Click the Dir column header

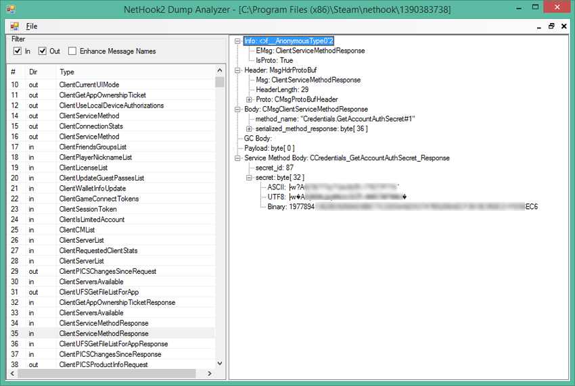click(40, 72)
